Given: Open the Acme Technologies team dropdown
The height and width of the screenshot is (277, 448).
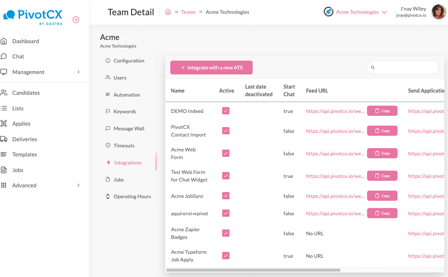Looking at the screenshot, I should 384,12.
